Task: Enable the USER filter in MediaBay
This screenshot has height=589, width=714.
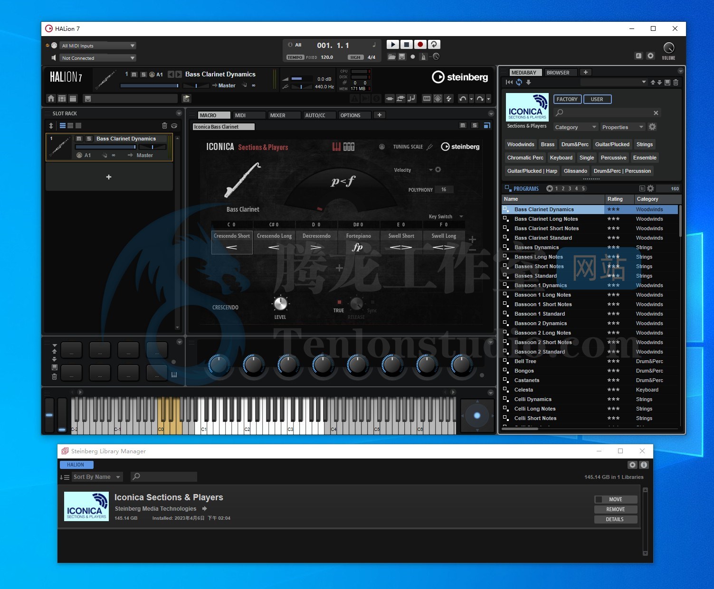Action: click(x=597, y=99)
